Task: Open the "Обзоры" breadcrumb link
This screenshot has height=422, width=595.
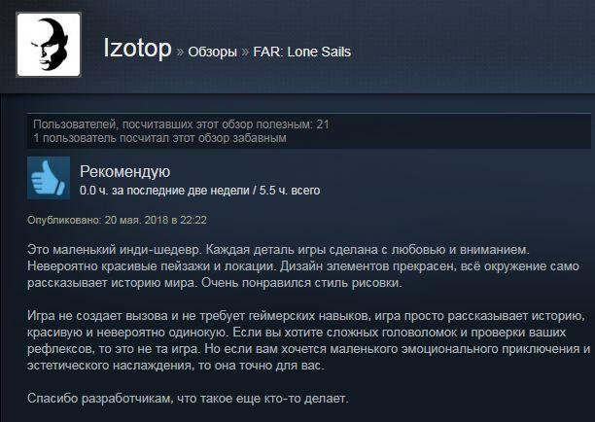Action: pyautogui.click(x=212, y=52)
